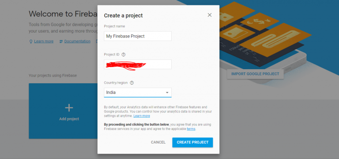The image size is (339, 159).
Task: Click the CREATE PROJECT button
Action: [192, 142]
